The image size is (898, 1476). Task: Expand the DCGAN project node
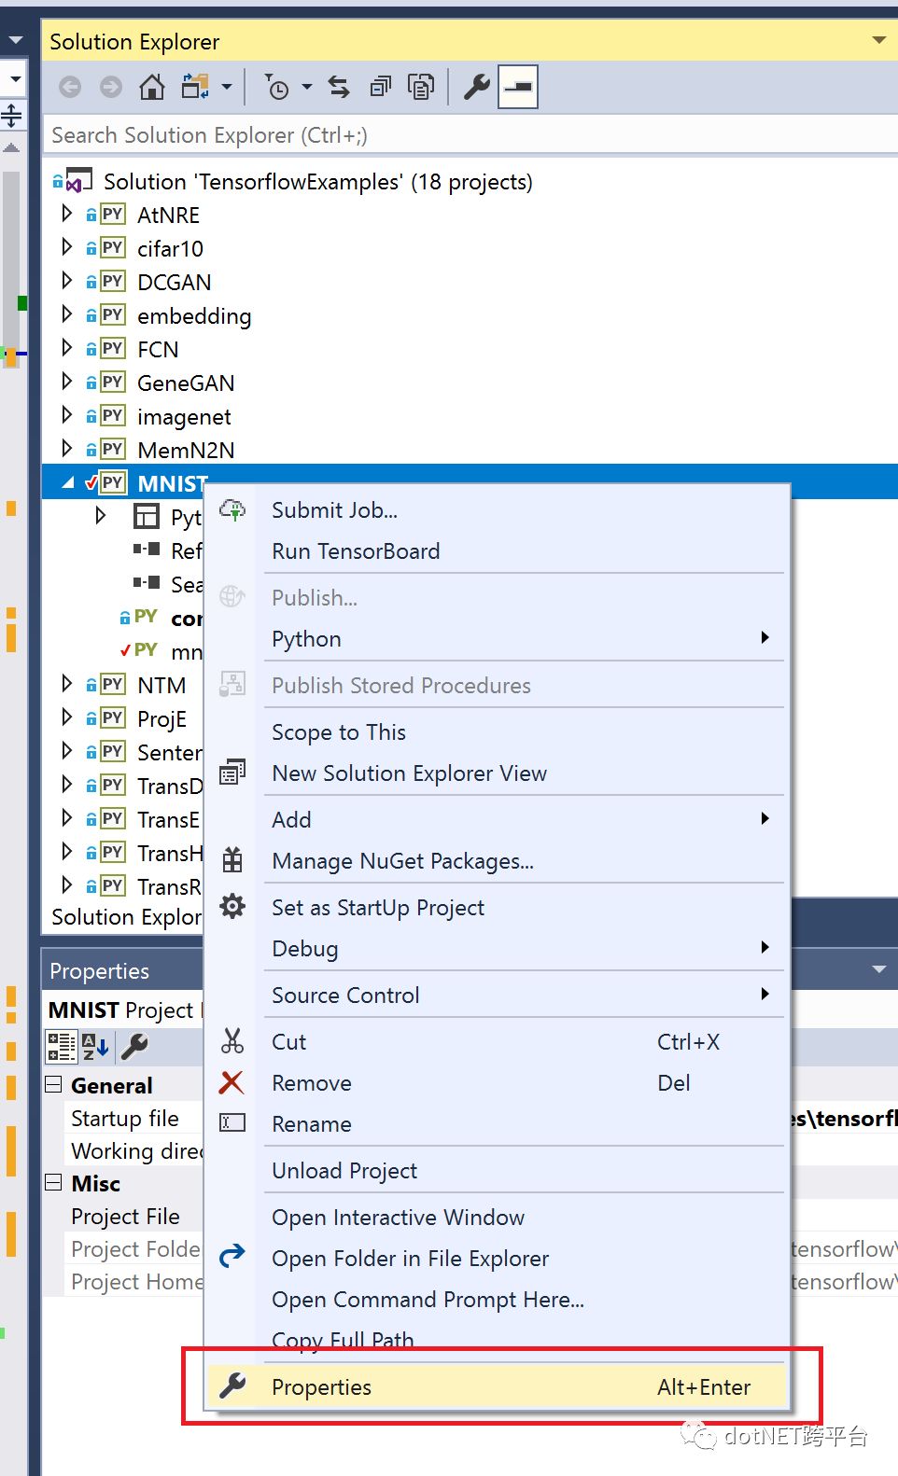[x=66, y=281]
